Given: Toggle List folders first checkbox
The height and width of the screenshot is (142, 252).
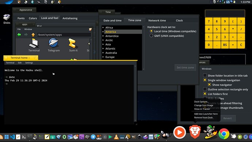Looking at the screenshot, I should (205, 94).
